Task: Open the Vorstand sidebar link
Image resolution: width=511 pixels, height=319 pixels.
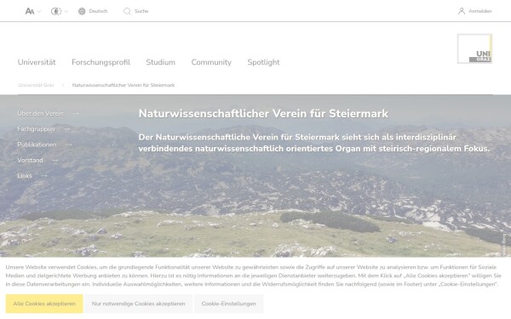Action: pyautogui.click(x=30, y=160)
